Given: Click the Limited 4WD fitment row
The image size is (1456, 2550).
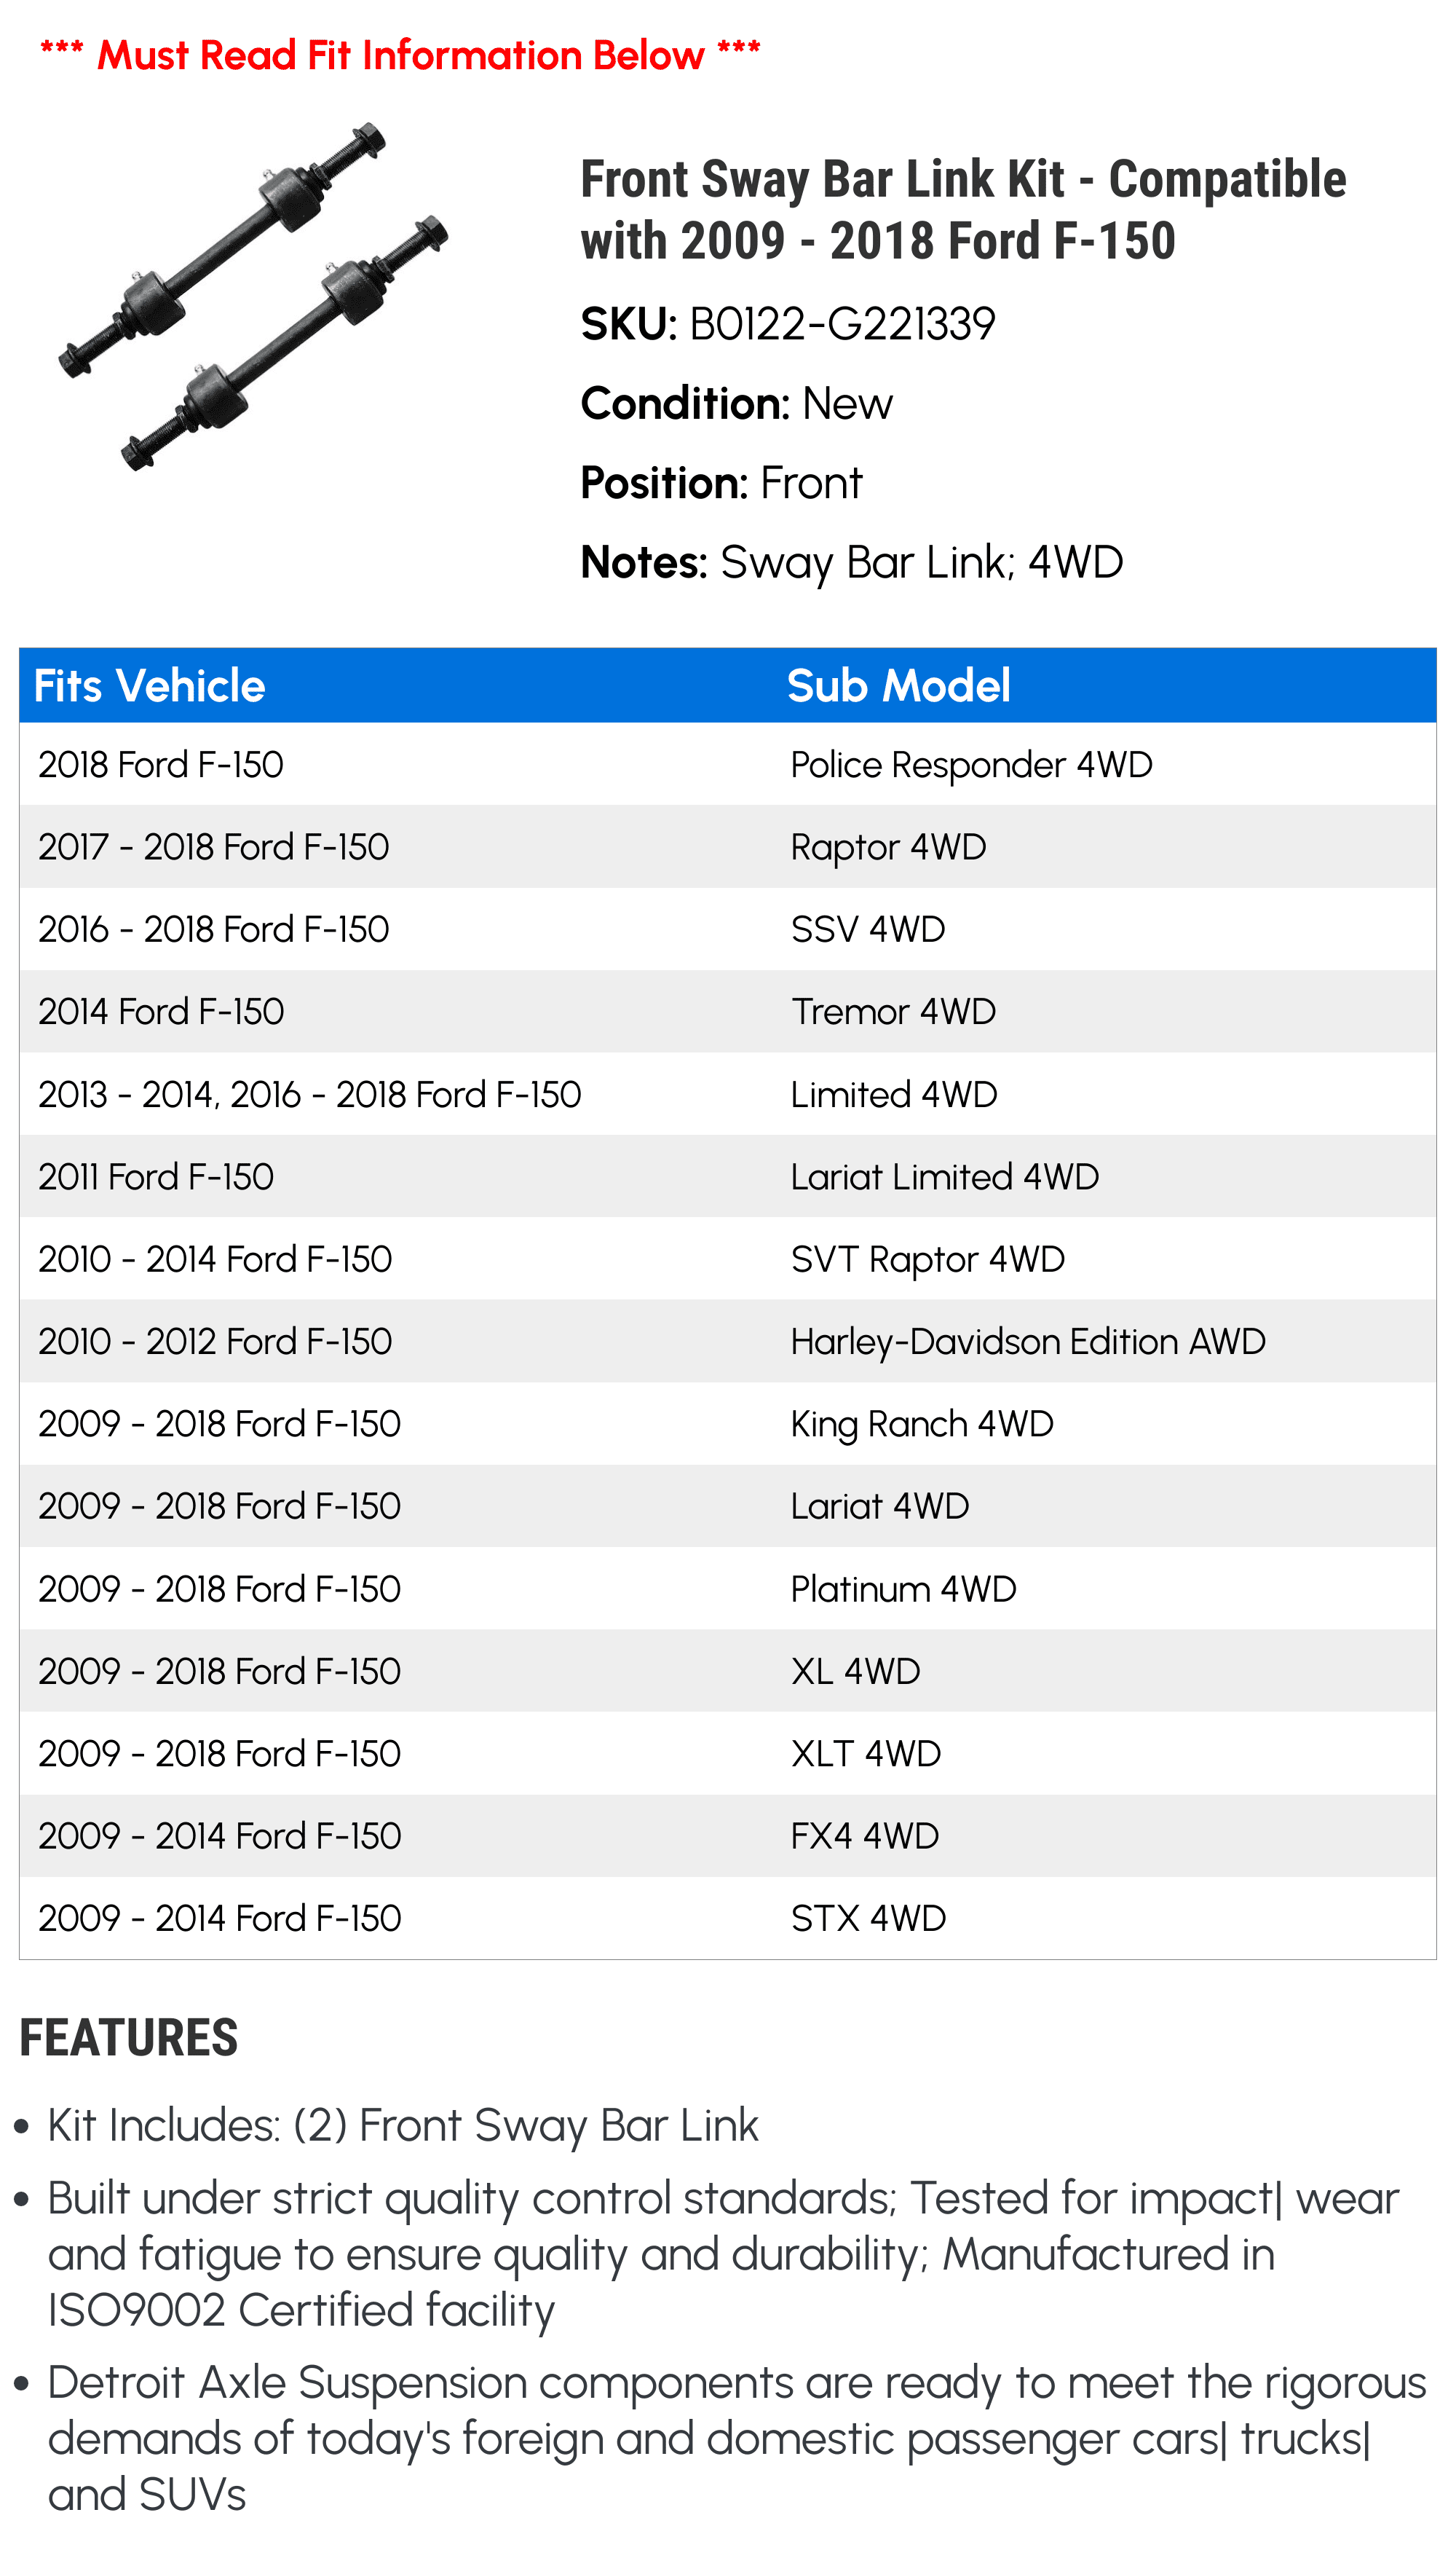Looking at the screenshot, I should pos(728,1093).
